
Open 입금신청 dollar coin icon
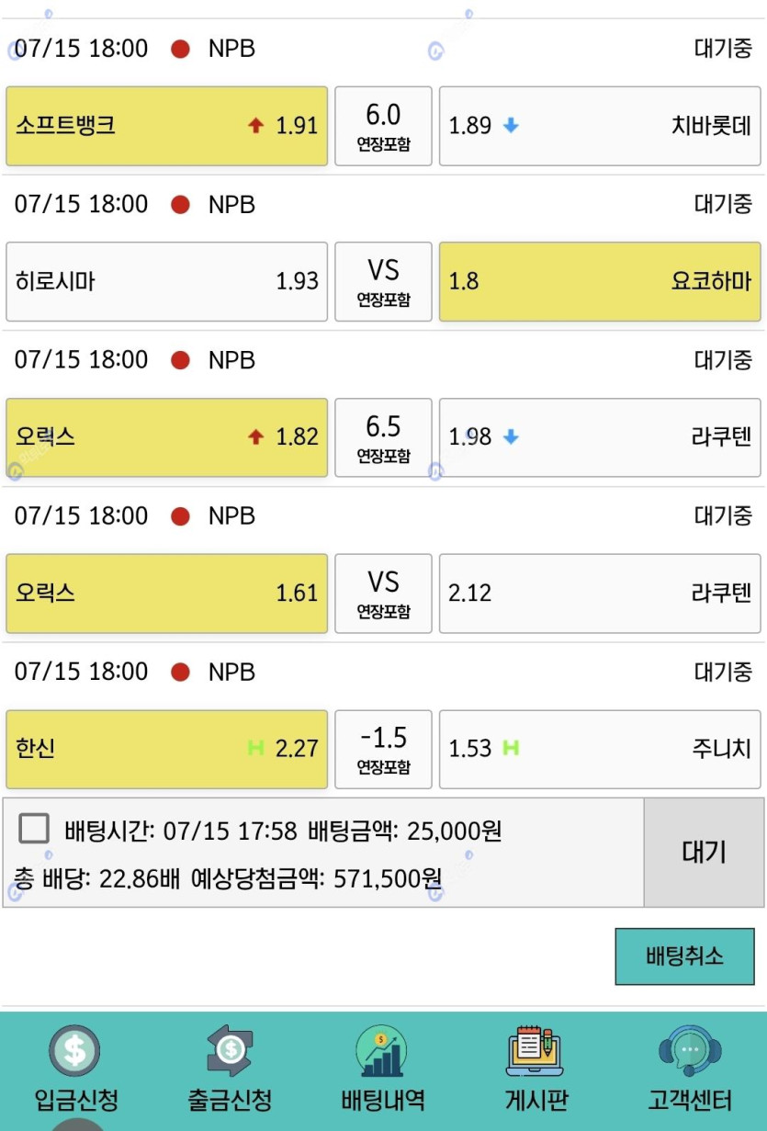[75, 1052]
